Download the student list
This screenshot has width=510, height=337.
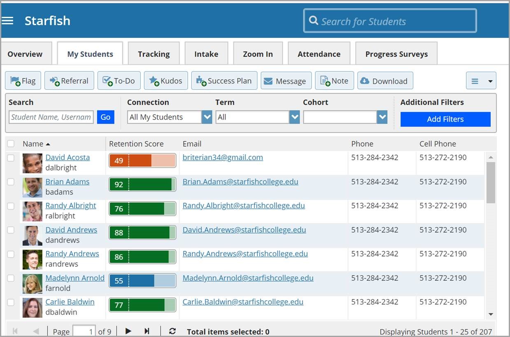[x=384, y=81]
